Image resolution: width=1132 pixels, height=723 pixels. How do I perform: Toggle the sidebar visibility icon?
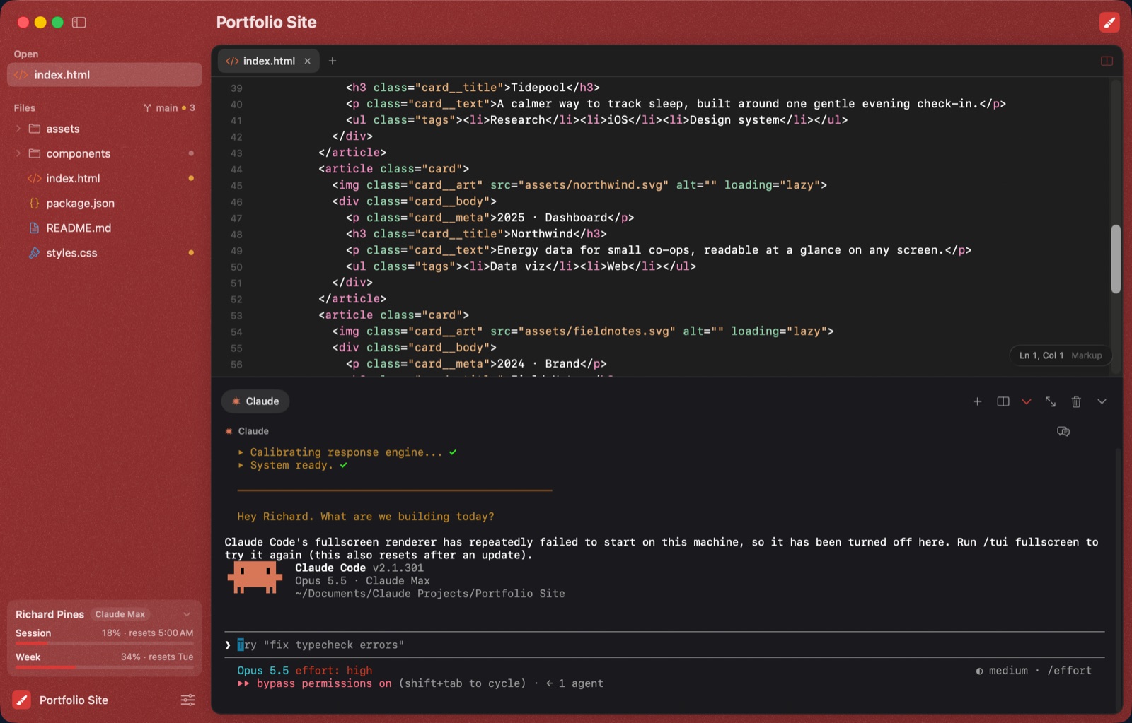79,23
